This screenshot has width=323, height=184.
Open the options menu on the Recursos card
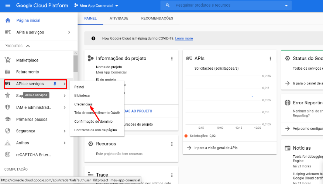[172, 144]
